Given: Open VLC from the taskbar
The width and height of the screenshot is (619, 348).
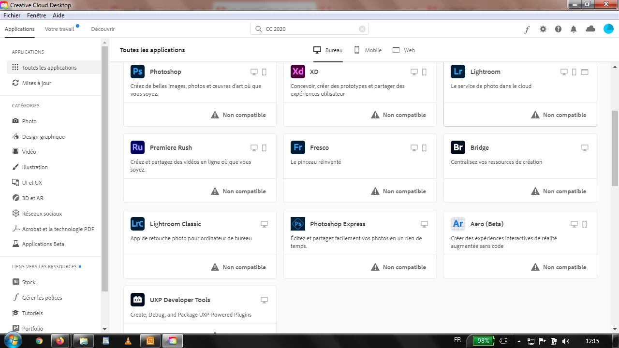Looking at the screenshot, I should pos(128,341).
